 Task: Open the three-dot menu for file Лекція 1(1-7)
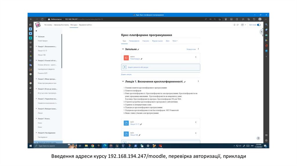[x=196, y=122]
